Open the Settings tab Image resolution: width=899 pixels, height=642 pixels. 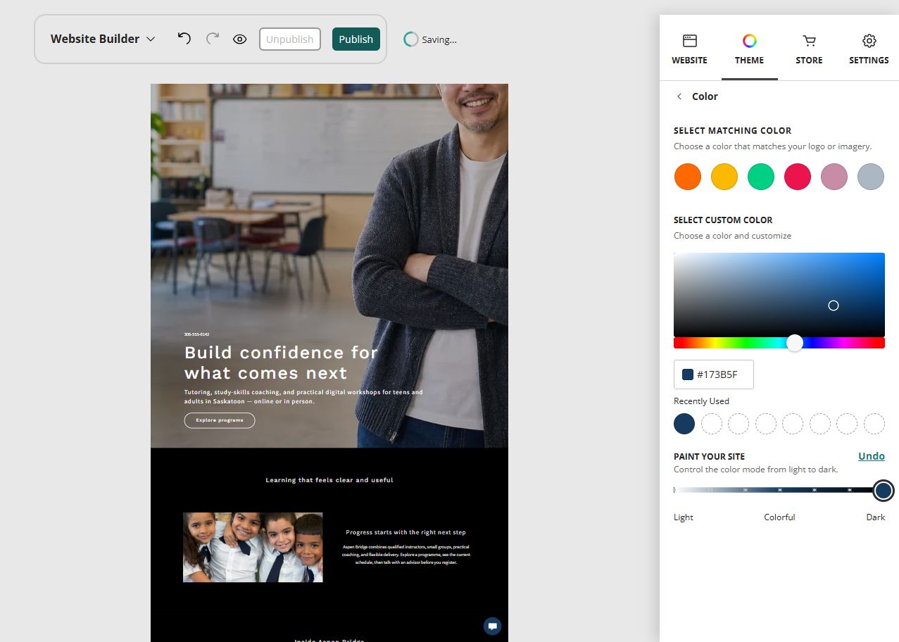869,49
